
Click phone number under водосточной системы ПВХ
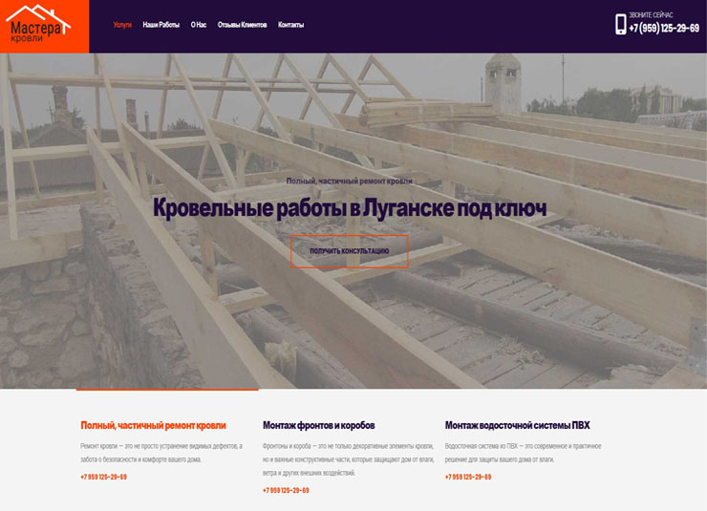point(468,477)
